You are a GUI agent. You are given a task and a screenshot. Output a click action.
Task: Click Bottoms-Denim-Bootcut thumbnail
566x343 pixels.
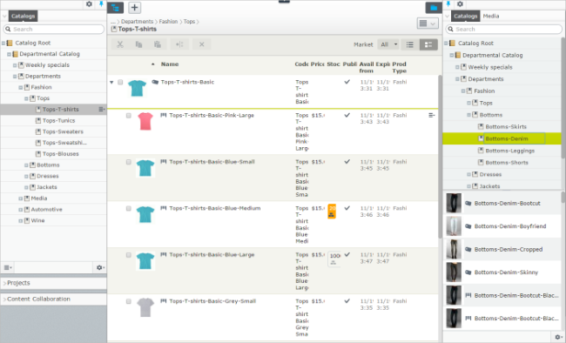tap(454, 203)
